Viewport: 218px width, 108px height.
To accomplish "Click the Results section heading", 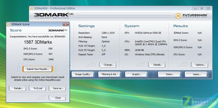I will click(x=181, y=26).
